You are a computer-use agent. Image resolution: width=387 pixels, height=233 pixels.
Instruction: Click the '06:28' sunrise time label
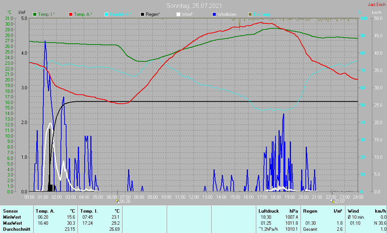pos(125,201)
